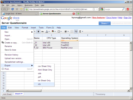
Task: Click merge cells icon
Action: (72, 31)
